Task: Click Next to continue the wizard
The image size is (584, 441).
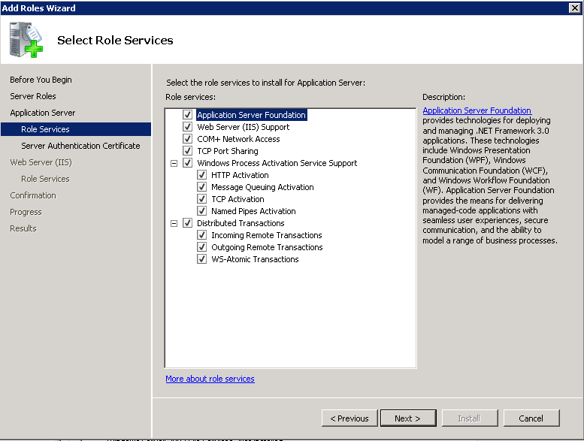Action: coord(408,418)
